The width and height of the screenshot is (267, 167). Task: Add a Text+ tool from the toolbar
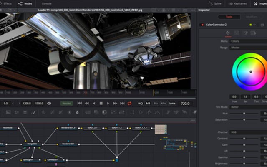coord(25,112)
